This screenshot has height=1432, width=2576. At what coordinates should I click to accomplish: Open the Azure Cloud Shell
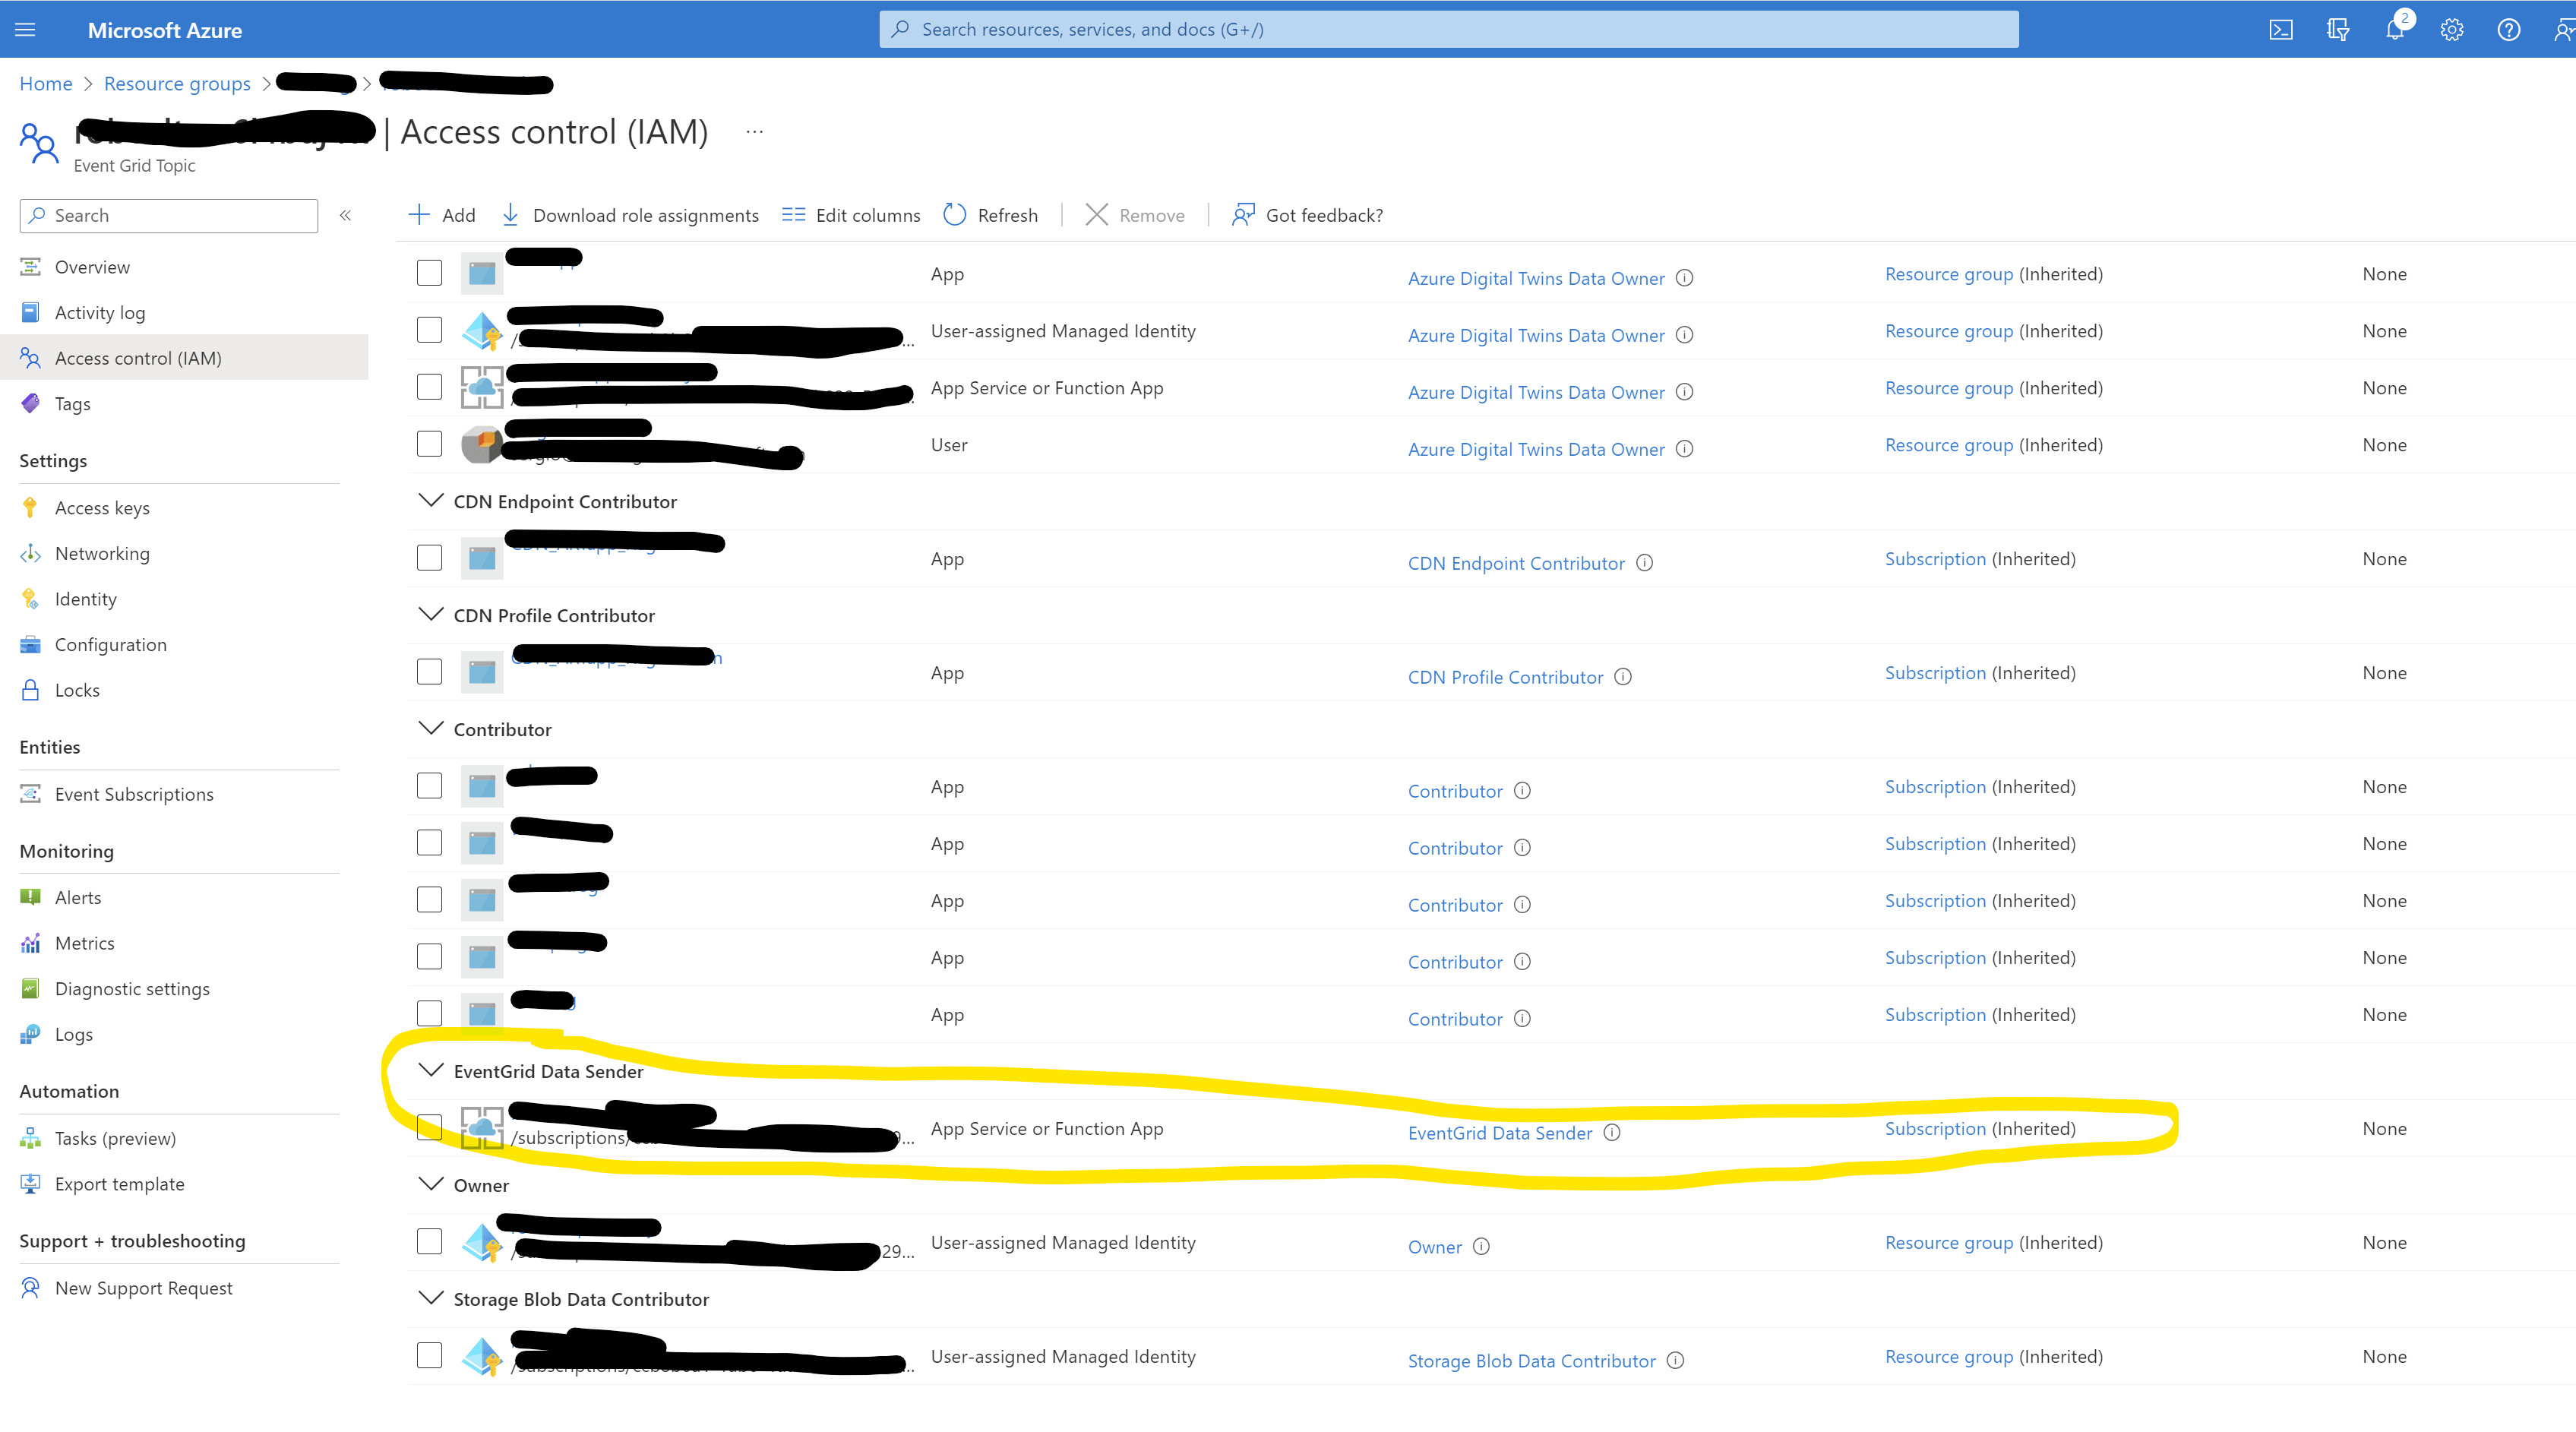[2281, 28]
